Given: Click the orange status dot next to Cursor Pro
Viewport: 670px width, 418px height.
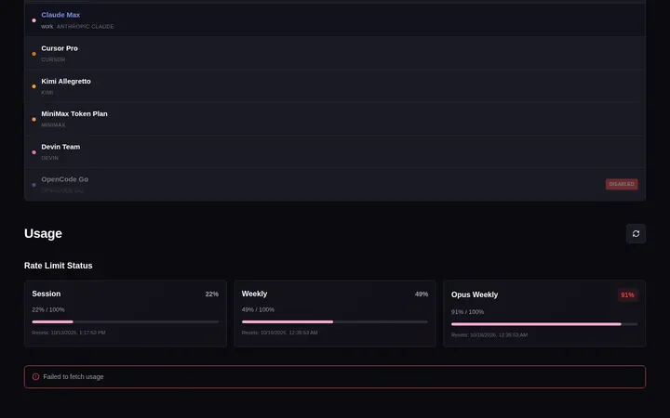Looking at the screenshot, I should (33, 54).
